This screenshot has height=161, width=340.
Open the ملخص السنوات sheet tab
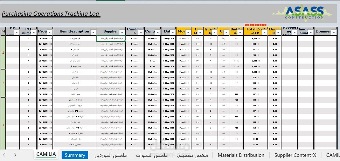click(x=152, y=155)
